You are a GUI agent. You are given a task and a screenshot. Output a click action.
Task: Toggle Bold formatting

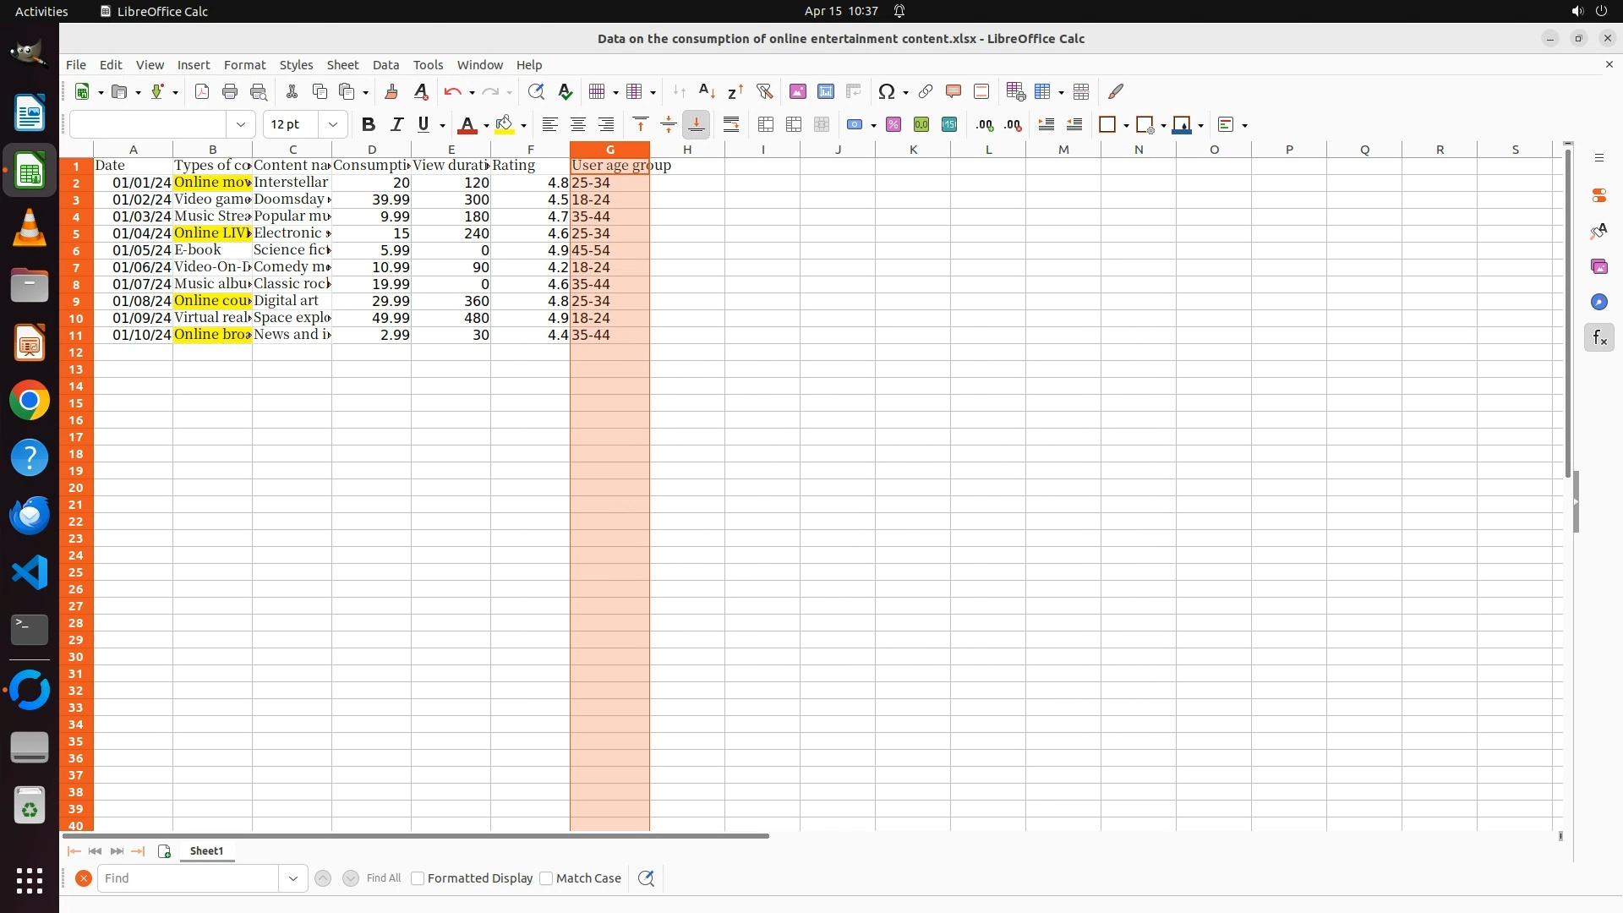tap(368, 124)
